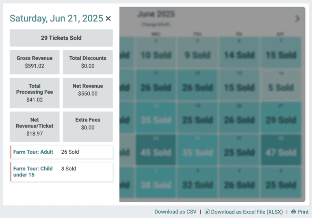Select the Total Processing Fee tile
The height and width of the screenshot is (218, 312).
(35, 93)
